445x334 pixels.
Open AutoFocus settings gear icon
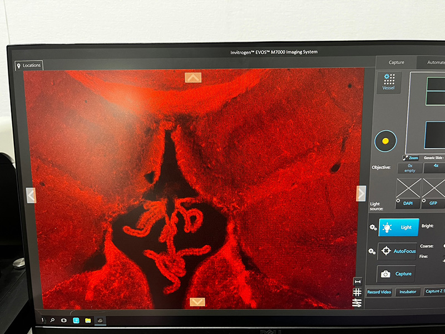(372, 251)
